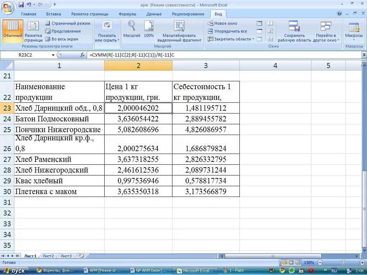367x275 pixels.
Task: Switch to Лист3 sheet tab
Action: click(x=66, y=256)
